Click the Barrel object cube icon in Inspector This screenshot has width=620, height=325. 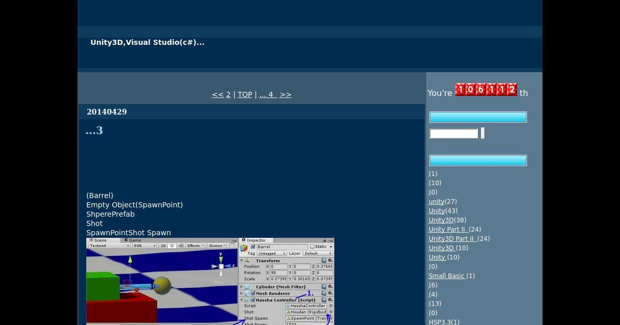pyautogui.click(x=244, y=248)
